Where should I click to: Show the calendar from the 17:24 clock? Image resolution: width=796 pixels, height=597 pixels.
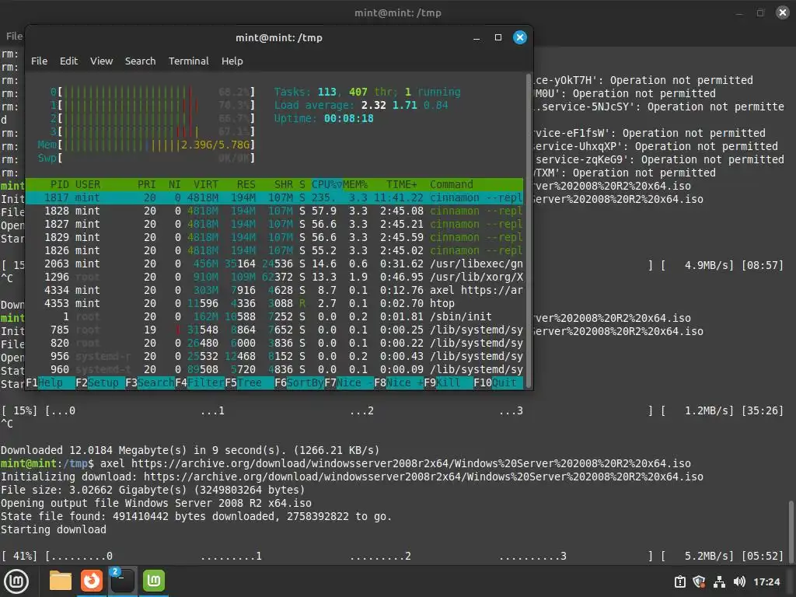pos(766,581)
